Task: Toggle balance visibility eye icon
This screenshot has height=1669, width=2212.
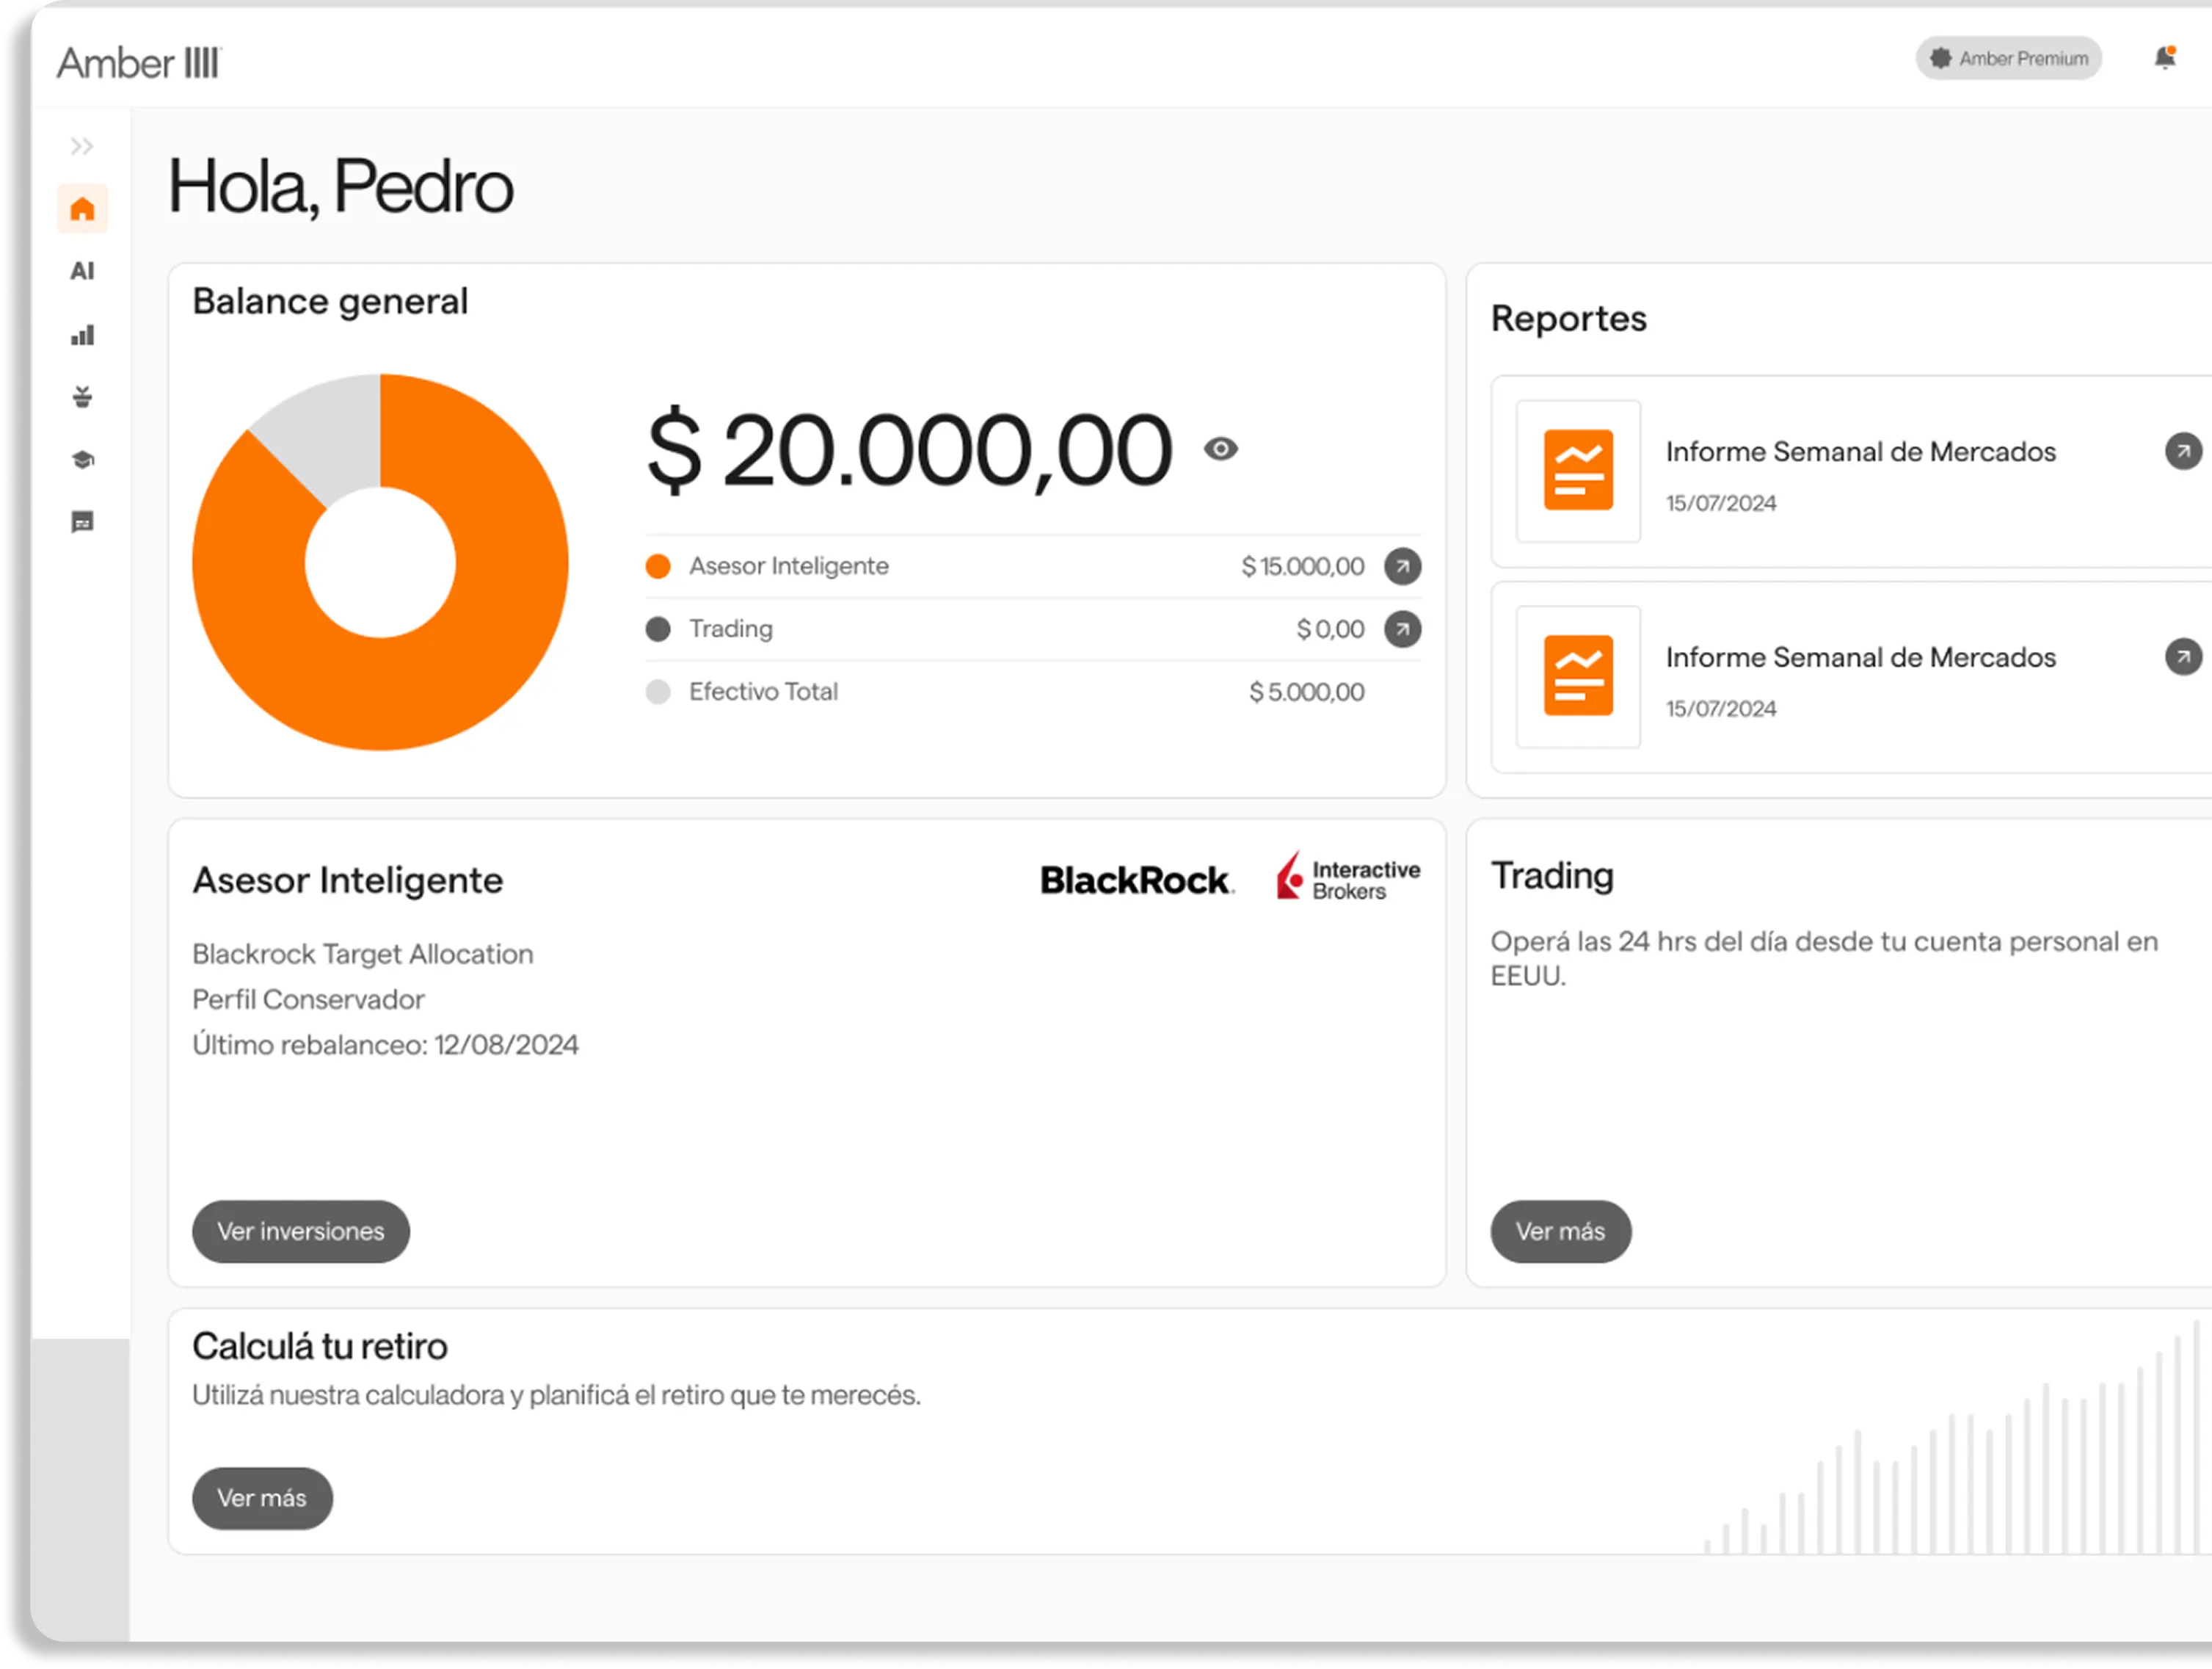Action: 1221,449
